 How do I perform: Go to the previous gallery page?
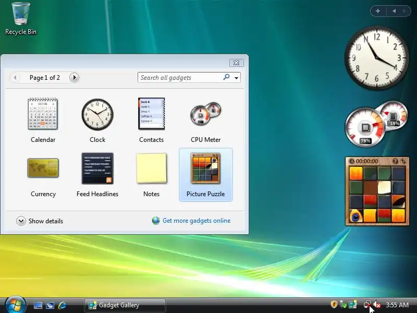15,77
